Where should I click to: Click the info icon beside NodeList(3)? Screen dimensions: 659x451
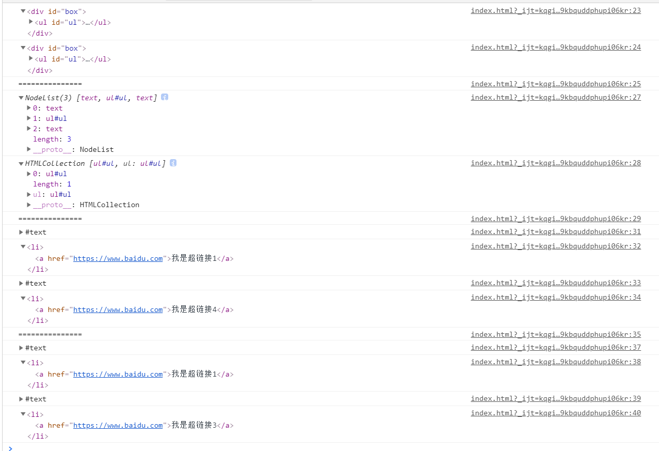click(165, 97)
